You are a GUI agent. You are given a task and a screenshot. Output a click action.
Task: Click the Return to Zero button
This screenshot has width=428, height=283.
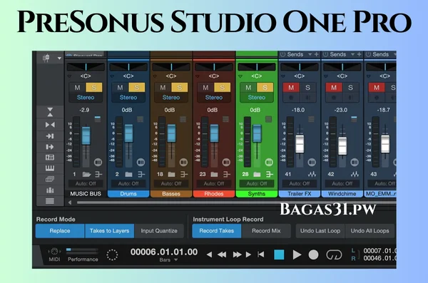[x=261, y=254]
